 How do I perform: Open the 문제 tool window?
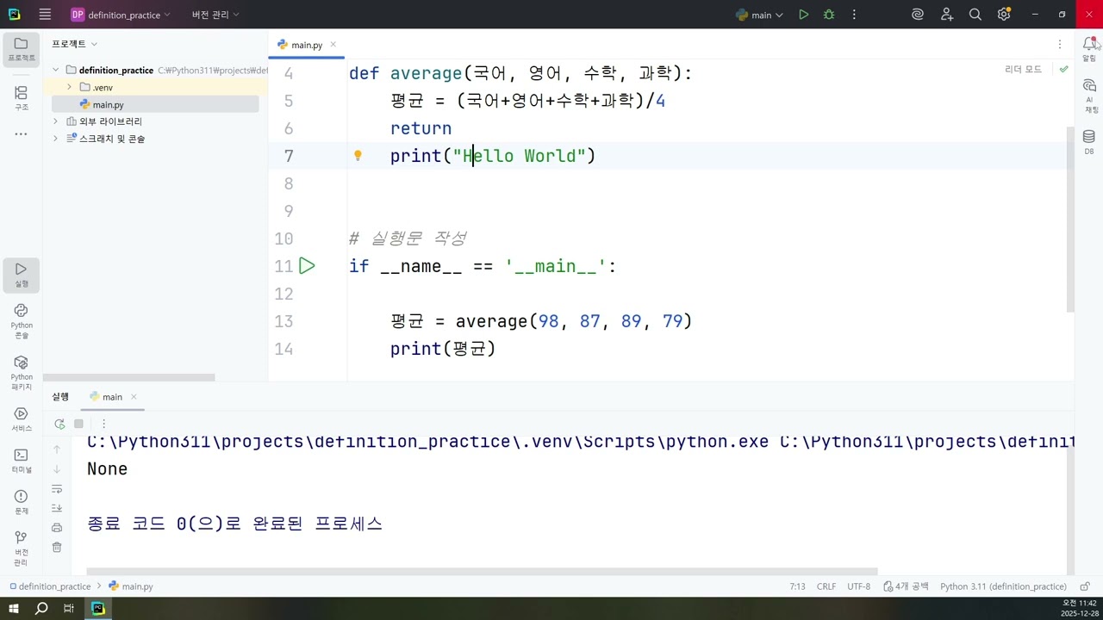(22, 502)
